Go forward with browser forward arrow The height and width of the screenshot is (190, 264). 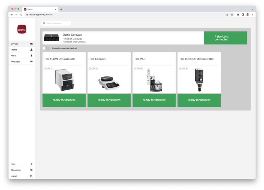pyautogui.click(x=16, y=15)
